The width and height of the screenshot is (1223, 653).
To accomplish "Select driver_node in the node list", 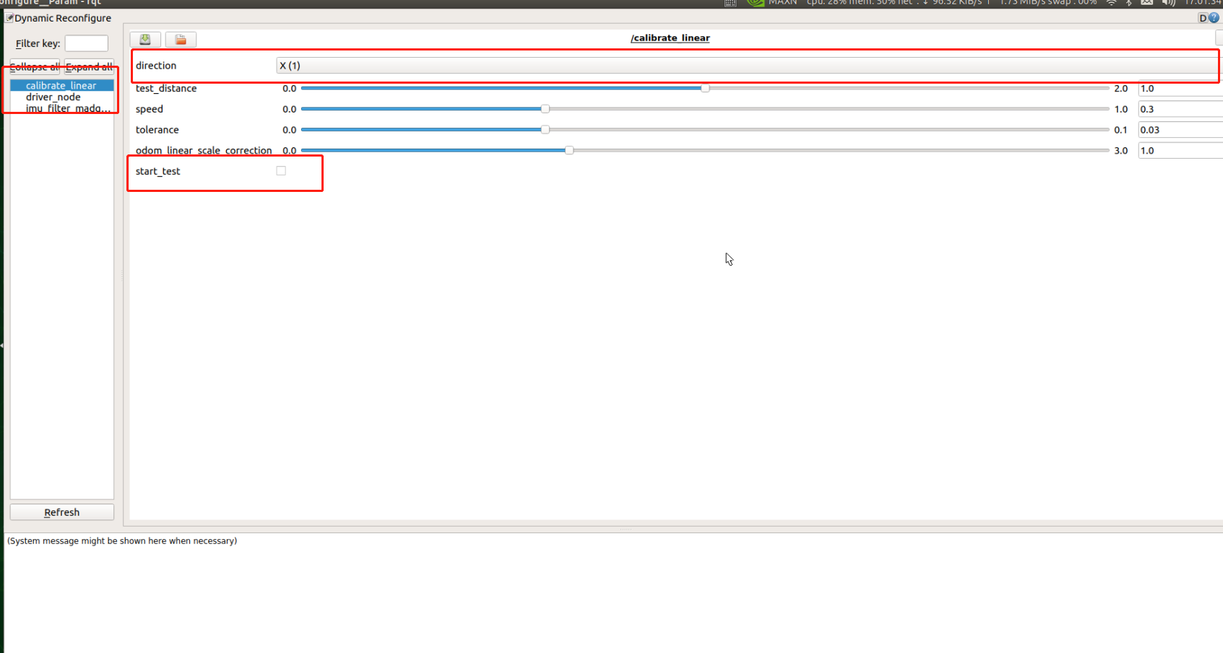I will [x=53, y=97].
